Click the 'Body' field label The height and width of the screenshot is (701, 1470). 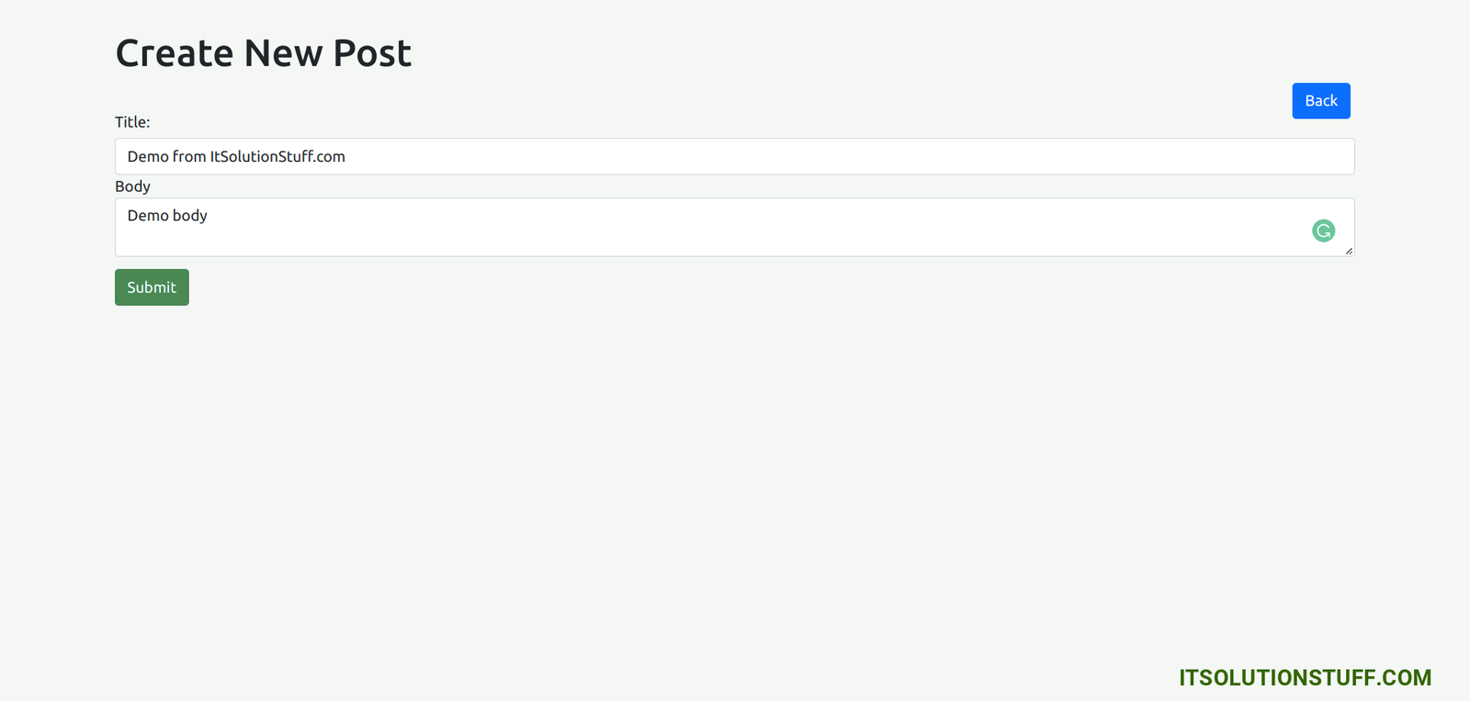tap(132, 187)
